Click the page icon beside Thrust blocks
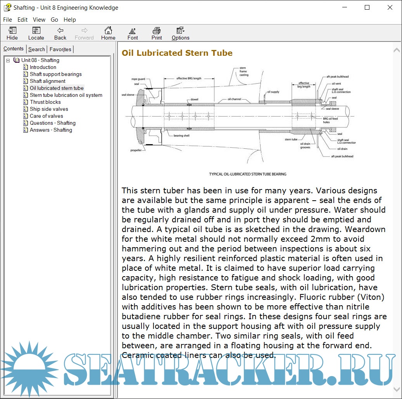This screenshot has width=402, height=399. [x=26, y=102]
